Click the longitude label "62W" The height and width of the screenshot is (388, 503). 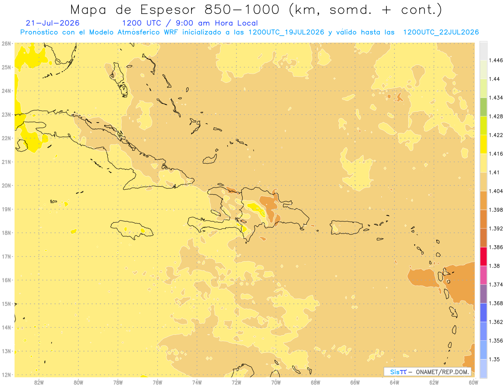click(434, 382)
